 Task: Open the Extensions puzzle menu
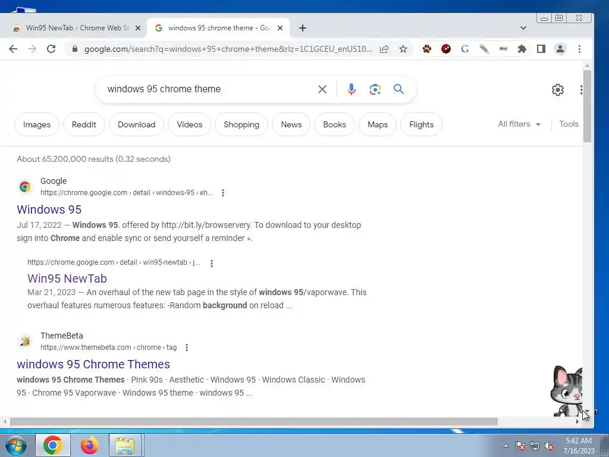point(522,49)
